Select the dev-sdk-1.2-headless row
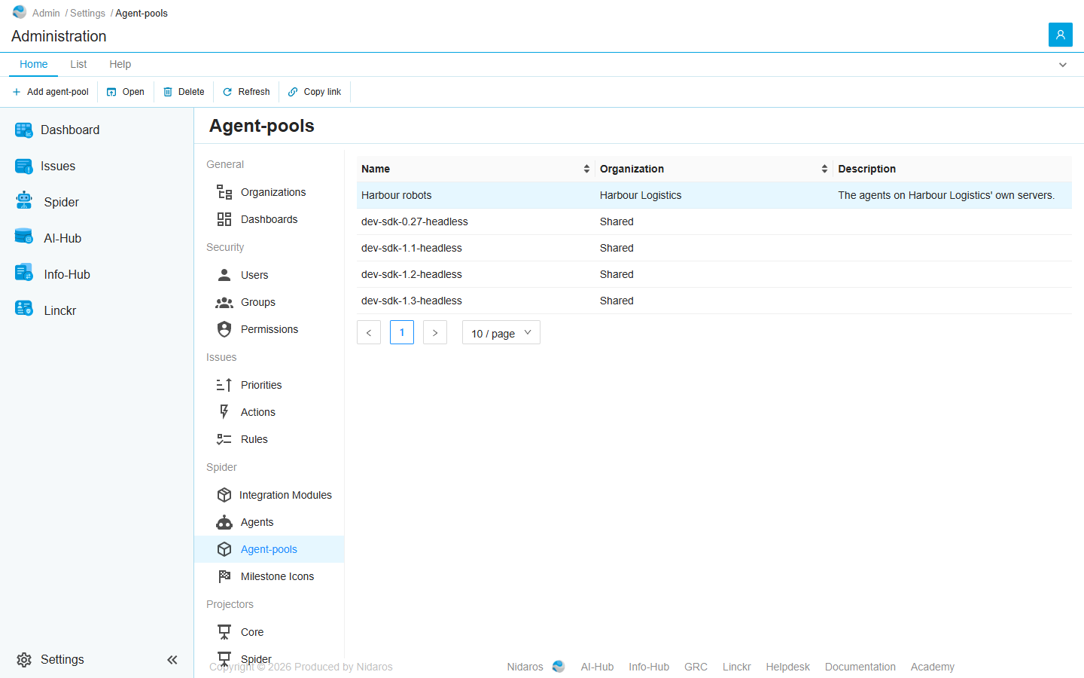 [x=714, y=274]
